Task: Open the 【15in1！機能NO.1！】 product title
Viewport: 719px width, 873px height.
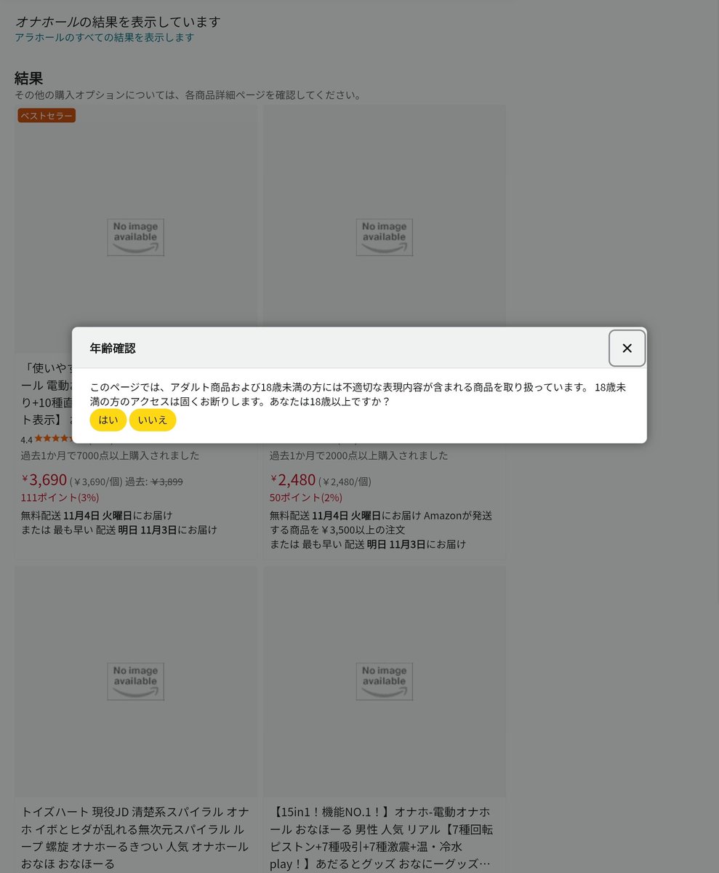Action: pos(382,837)
